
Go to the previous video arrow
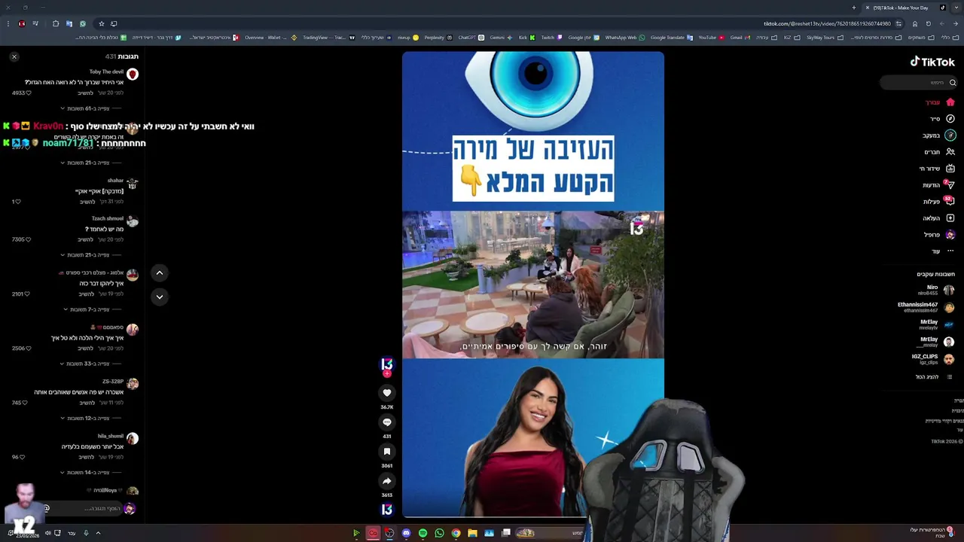point(160,273)
